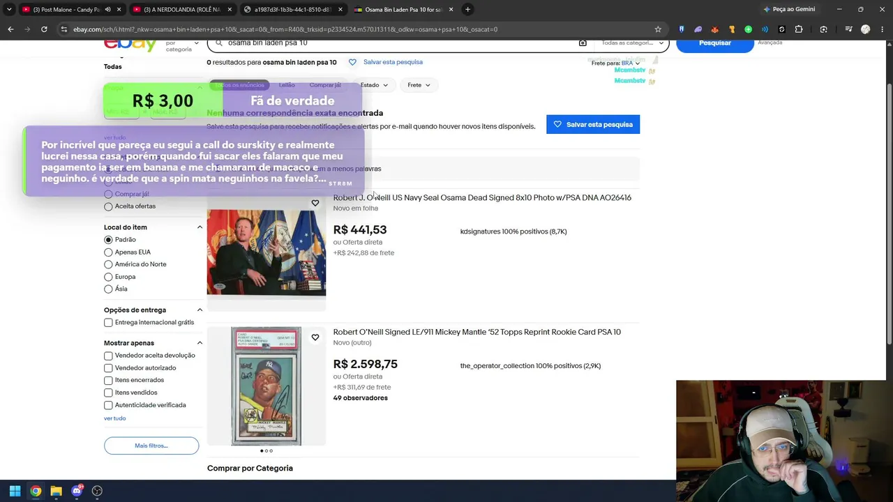Click the R$ 441,53 price text
Screen dimensions: 893x502
click(x=360, y=230)
